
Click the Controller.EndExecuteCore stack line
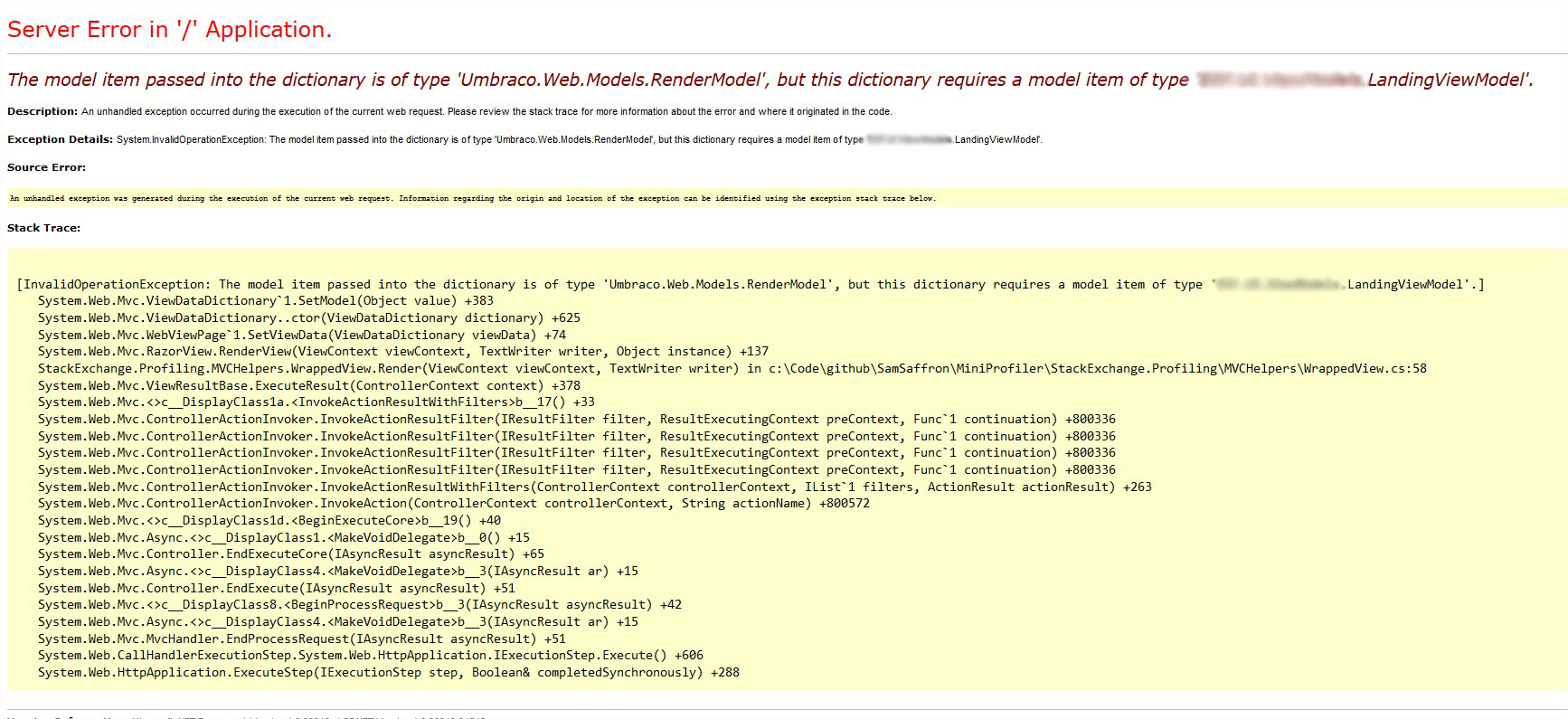[x=290, y=554]
